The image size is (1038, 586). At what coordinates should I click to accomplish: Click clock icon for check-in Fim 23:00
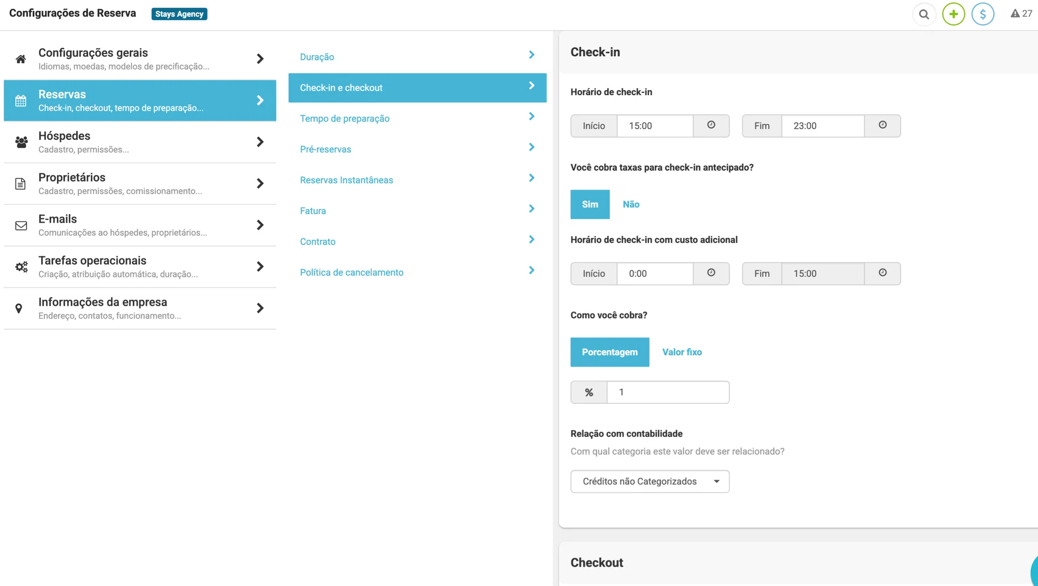(882, 125)
